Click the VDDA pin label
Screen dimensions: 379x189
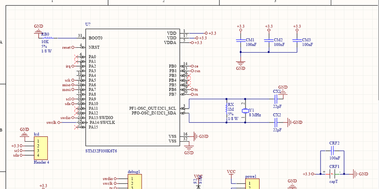point(170,43)
